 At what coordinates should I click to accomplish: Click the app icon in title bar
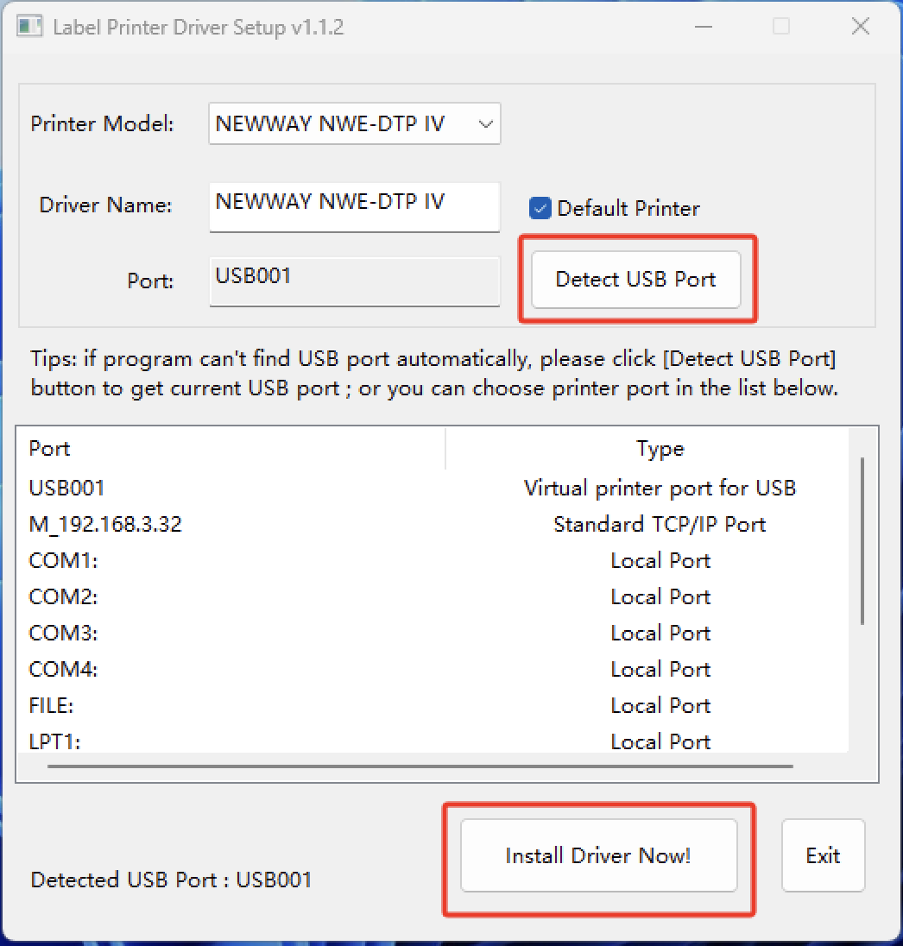29,27
